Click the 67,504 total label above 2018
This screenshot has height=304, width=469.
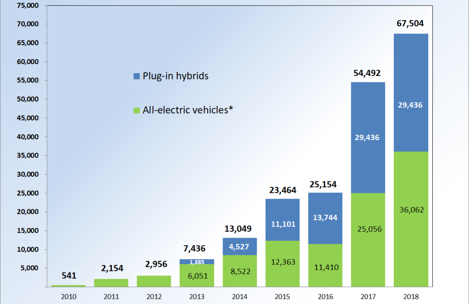411,24
